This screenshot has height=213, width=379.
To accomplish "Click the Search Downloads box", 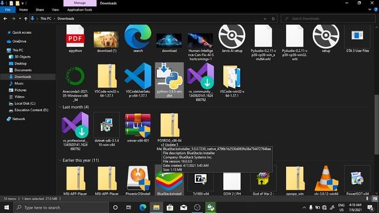I will (x=328, y=18).
